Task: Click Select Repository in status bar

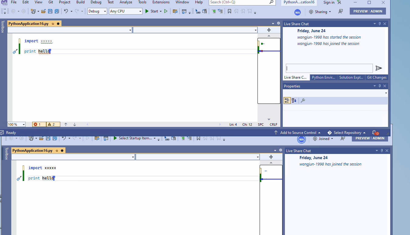Action: click(346, 133)
